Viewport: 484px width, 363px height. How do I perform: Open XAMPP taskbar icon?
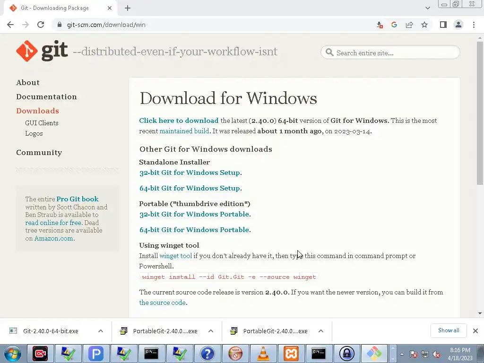tap(291, 354)
